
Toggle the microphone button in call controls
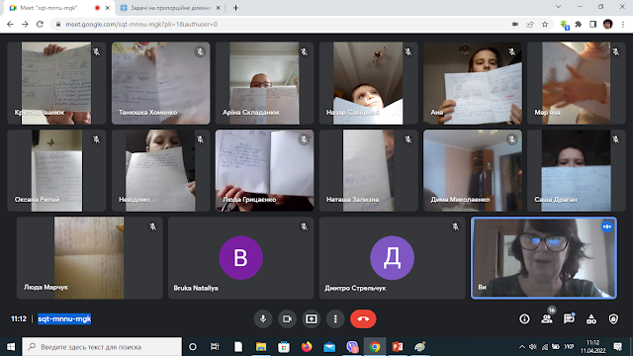(x=263, y=318)
